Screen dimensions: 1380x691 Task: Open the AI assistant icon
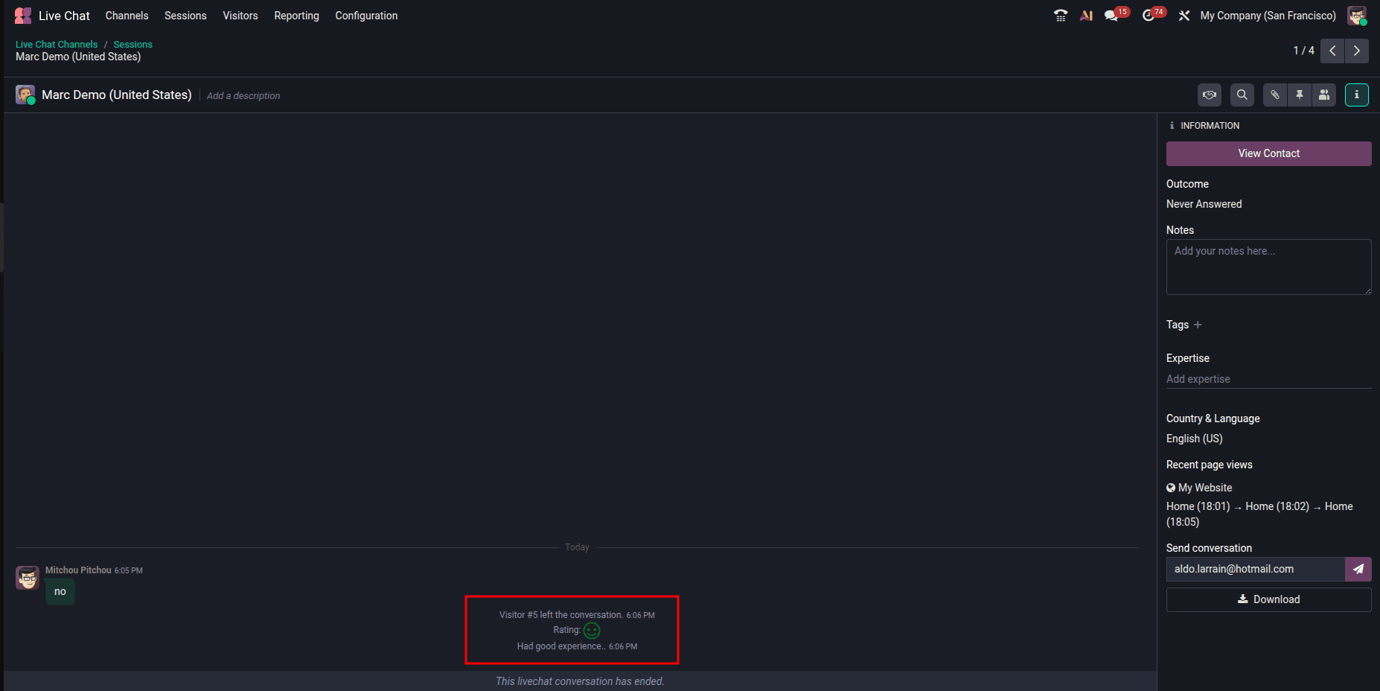point(1086,16)
